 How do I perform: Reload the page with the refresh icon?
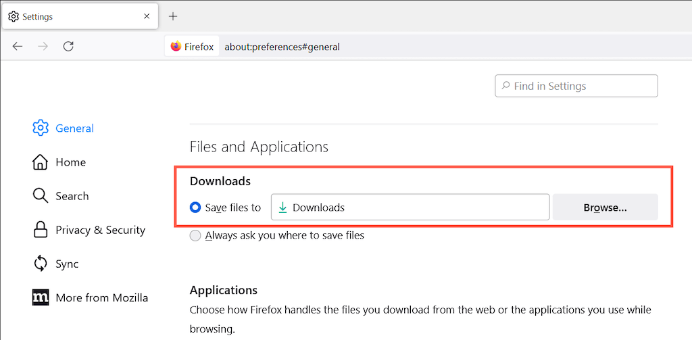click(68, 47)
